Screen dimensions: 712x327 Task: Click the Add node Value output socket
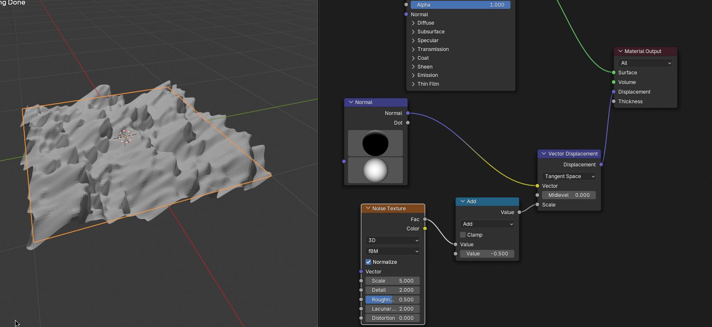pyautogui.click(x=520, y=212)
